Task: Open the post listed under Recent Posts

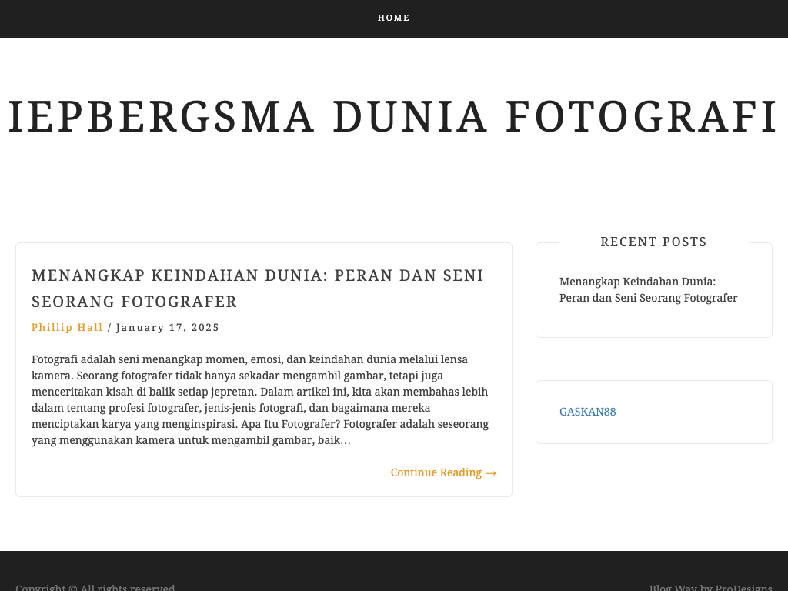Action: coord(648,289)
